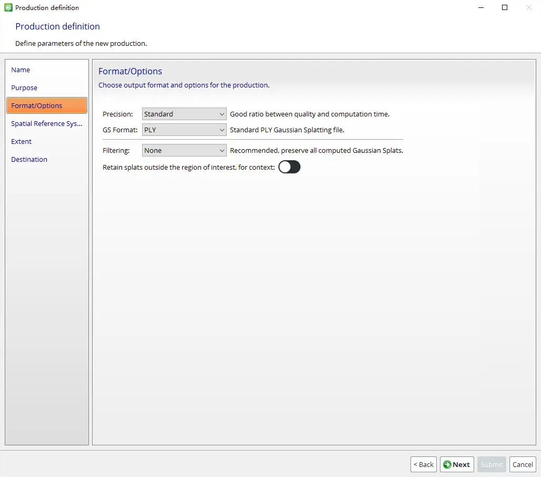Open the Precision dropdown set to Standard
This screenshot has height=477, width=541.
[x=184, y=114]
